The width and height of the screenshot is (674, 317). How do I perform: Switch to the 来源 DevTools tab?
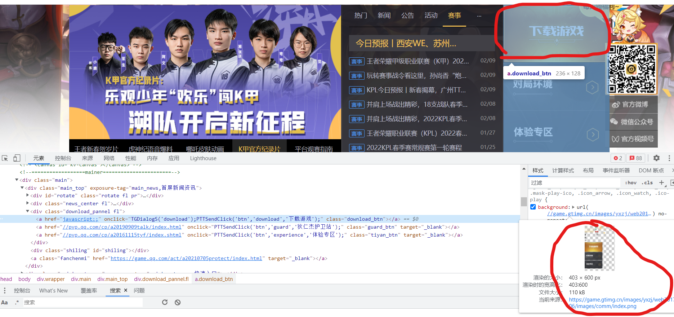tap(87, 158)
